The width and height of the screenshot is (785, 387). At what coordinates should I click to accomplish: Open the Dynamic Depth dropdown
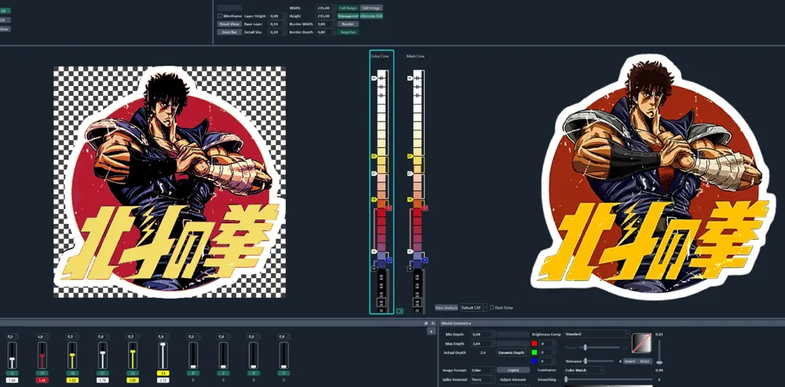[513, 353]
